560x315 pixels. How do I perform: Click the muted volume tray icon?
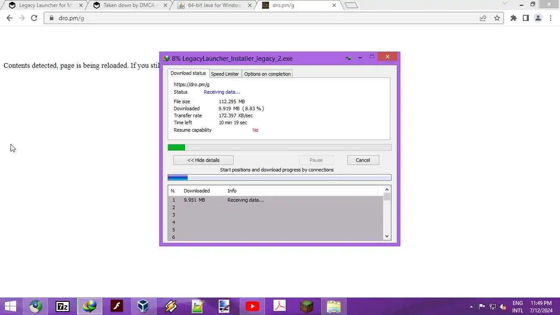tap(504, 307)
